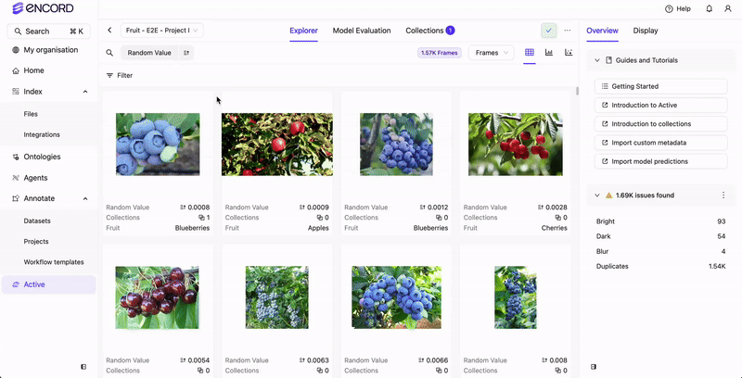Viewport: 742px width, 378px height.
Task: Select bar chart view icon
Action: (549, 53)
